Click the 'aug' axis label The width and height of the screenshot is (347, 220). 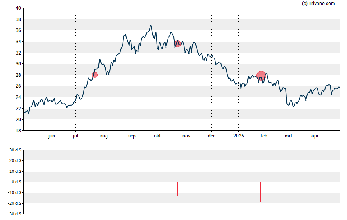pos(104,136)
